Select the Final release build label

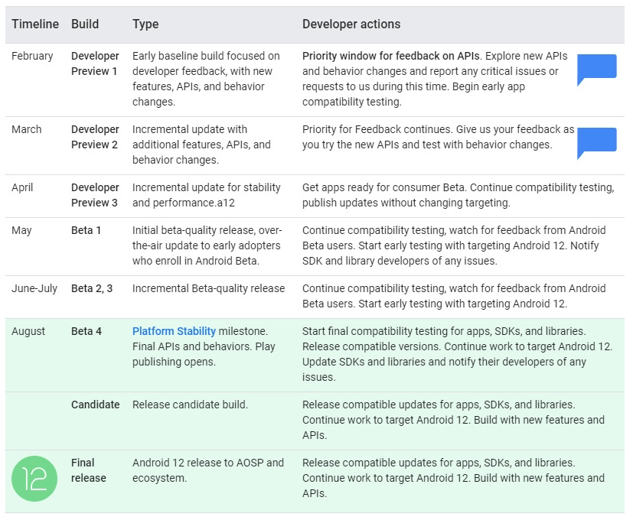(x=89, y=470)
